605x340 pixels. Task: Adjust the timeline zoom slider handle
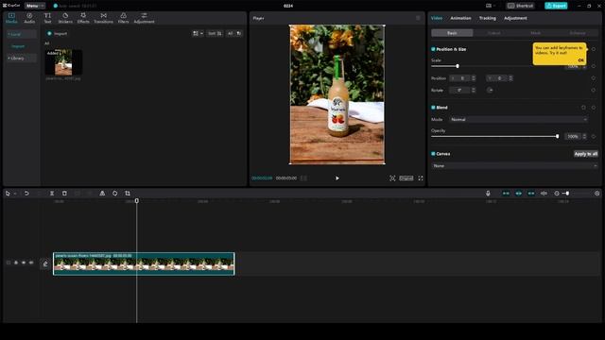pyautogui.click(x=567, y=193)
